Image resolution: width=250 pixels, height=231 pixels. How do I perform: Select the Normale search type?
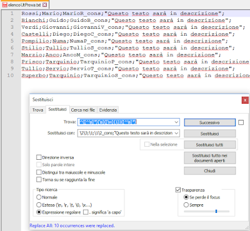tap(39, 197)
